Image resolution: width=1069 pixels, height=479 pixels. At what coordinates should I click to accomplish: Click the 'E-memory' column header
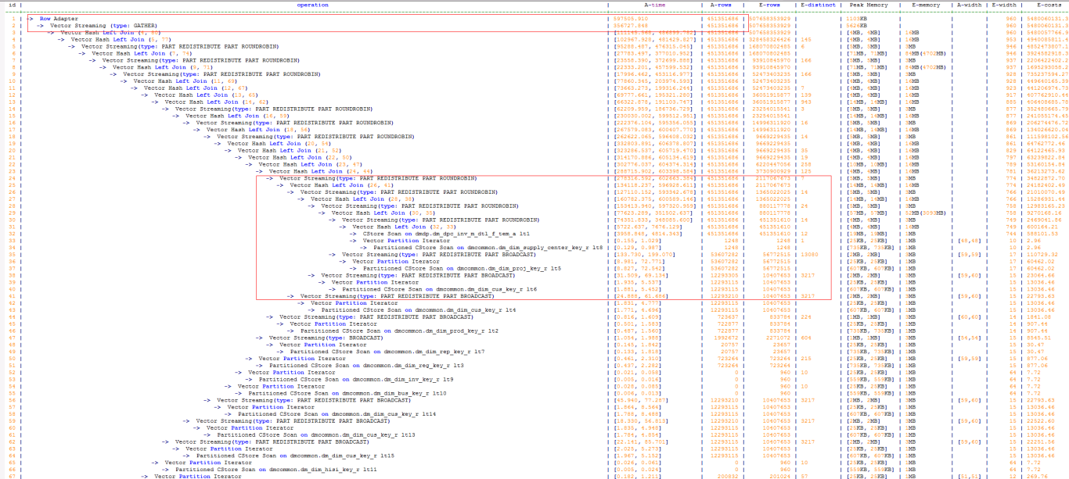925,5
